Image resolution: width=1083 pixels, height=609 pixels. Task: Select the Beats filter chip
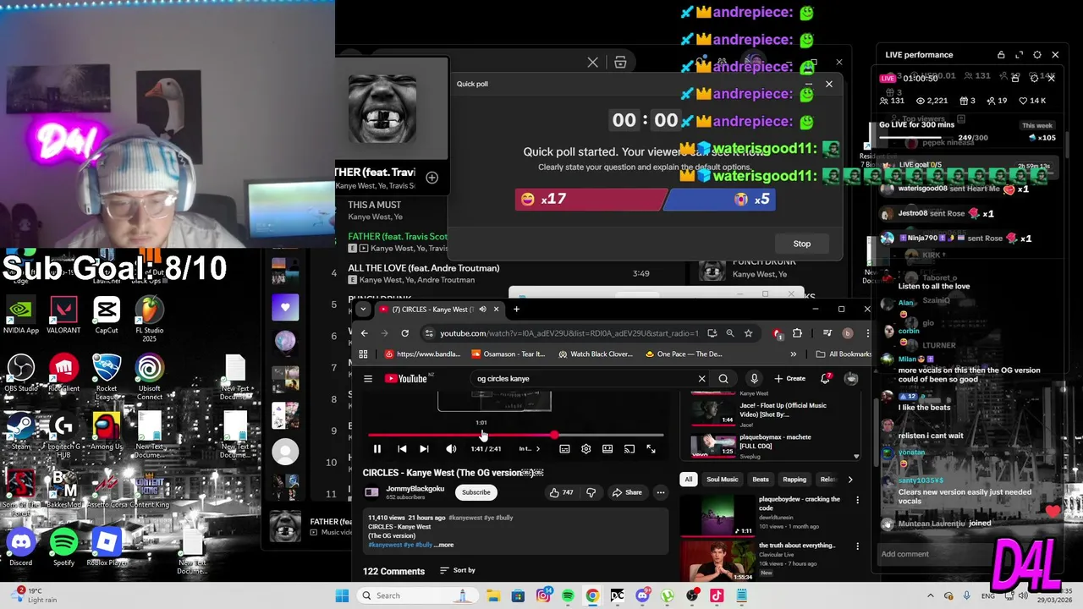coord(761,480)
